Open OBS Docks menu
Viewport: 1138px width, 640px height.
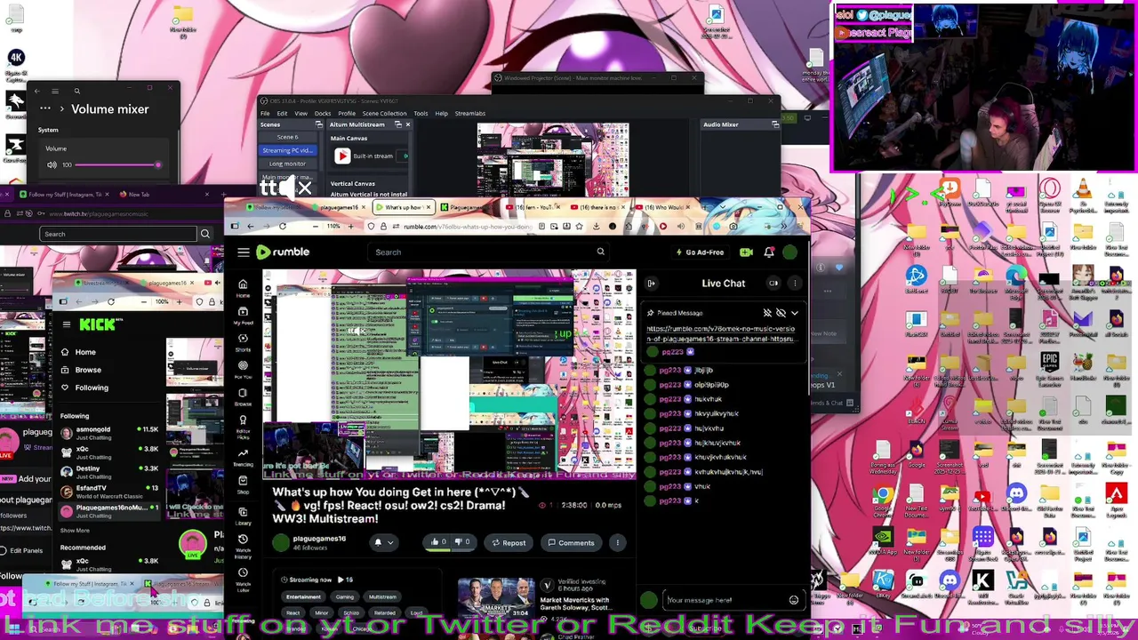323,113
